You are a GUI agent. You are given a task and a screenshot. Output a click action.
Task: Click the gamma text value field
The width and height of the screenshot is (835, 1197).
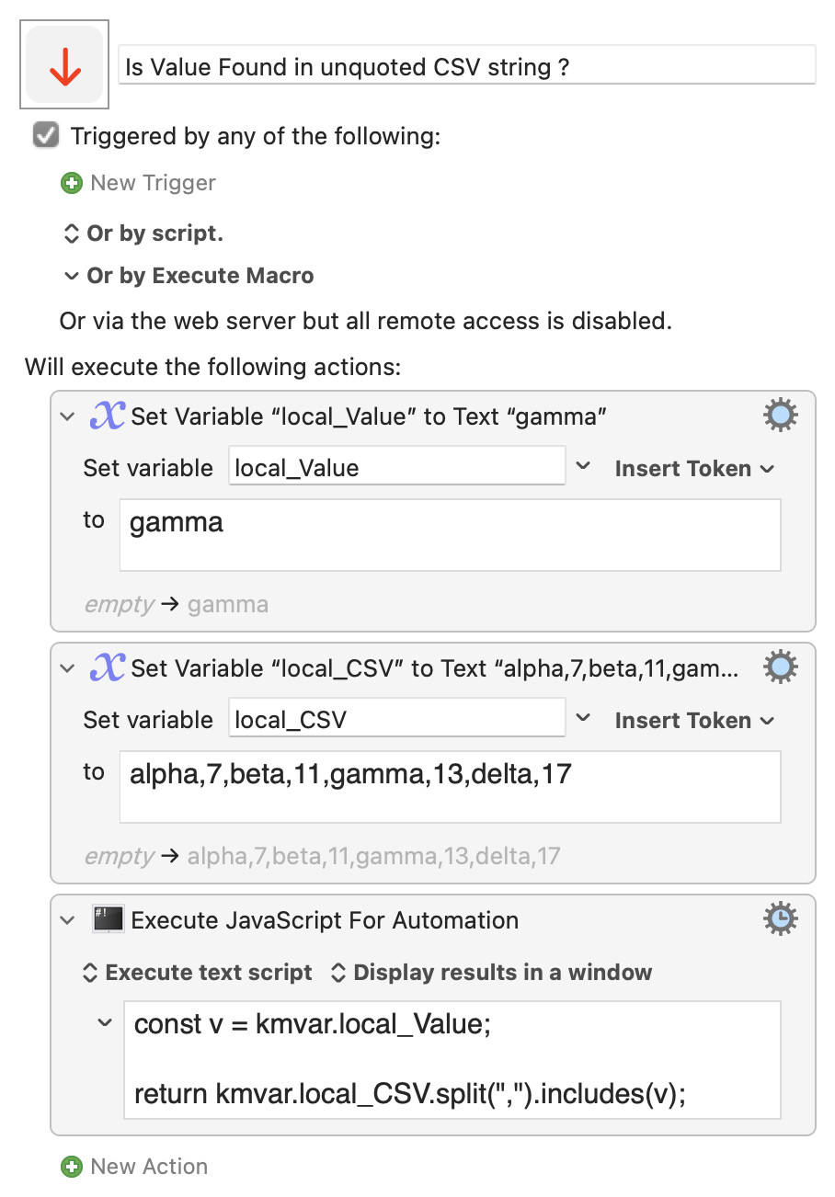click(x=451, y=535)
